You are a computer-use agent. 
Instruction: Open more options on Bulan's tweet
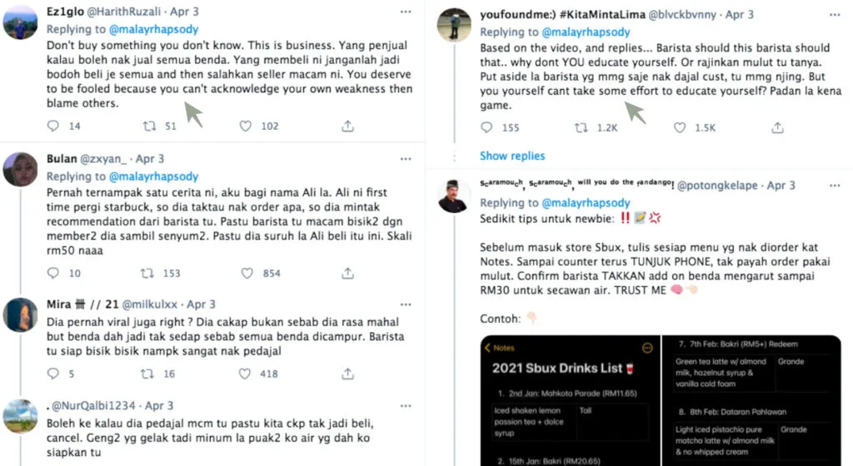[x=406, y=158]
